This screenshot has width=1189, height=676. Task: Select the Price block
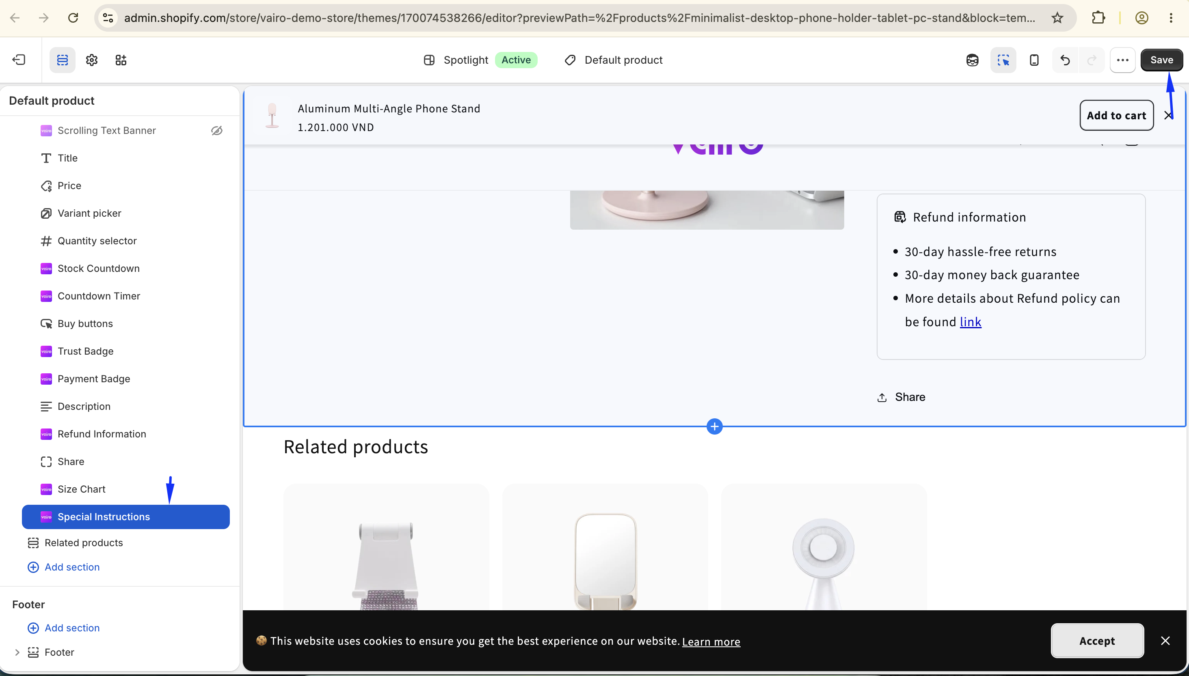(x=126, y=186)
